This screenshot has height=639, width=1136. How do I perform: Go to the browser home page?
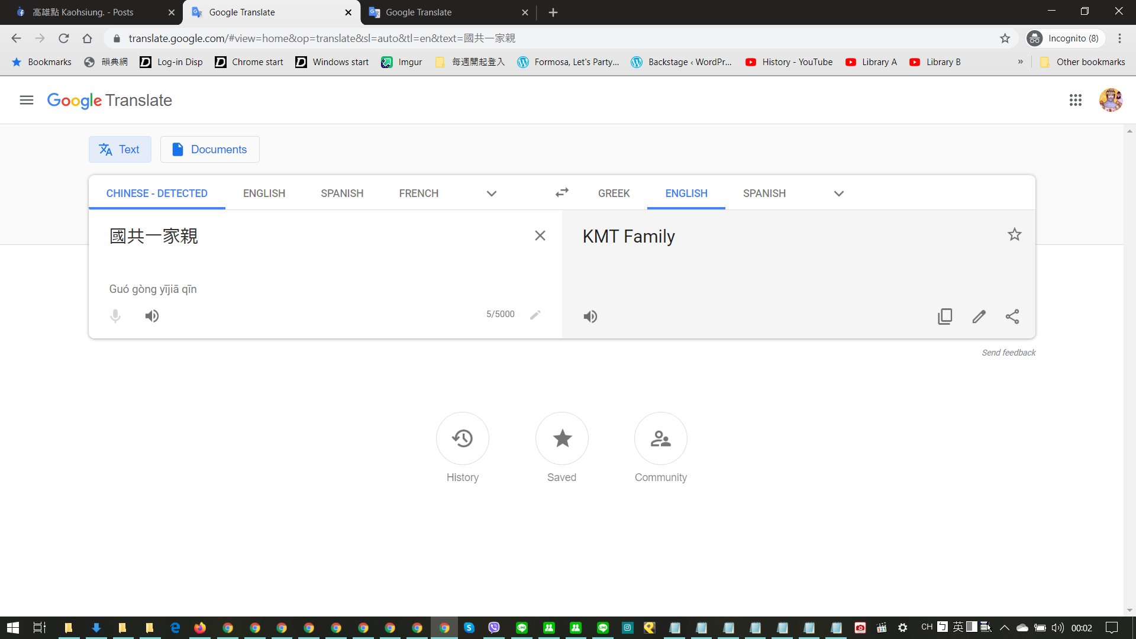click(x=87, y=38)
